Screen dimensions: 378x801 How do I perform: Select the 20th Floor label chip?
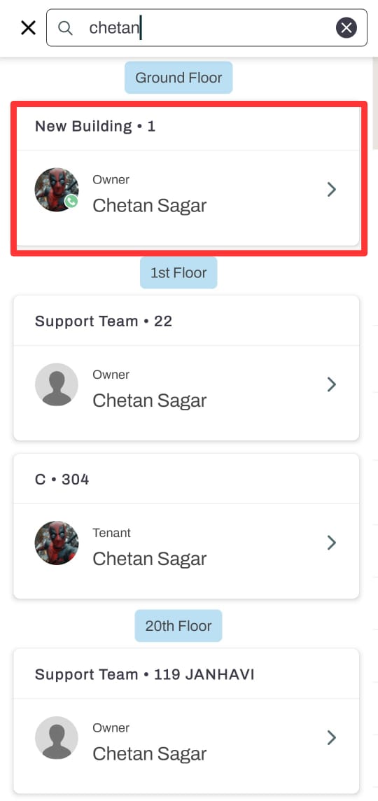click(178, 626)
